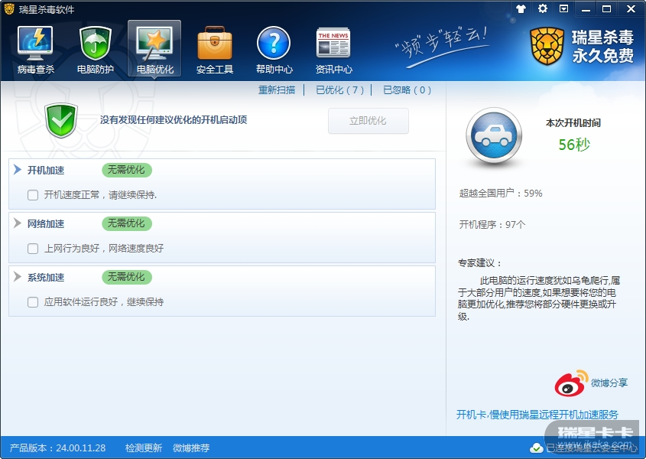Switch to the 已优化 (7) tab
The width and height of the screenshot is (646, 459).
339,90
